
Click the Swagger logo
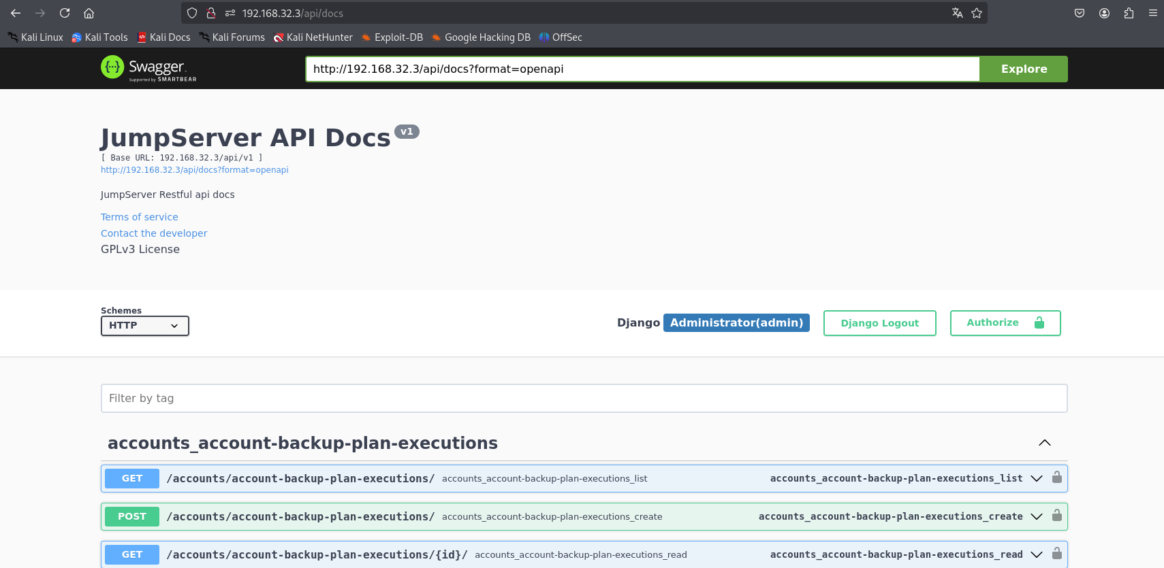pyautogui.click(x=148, y=68)
